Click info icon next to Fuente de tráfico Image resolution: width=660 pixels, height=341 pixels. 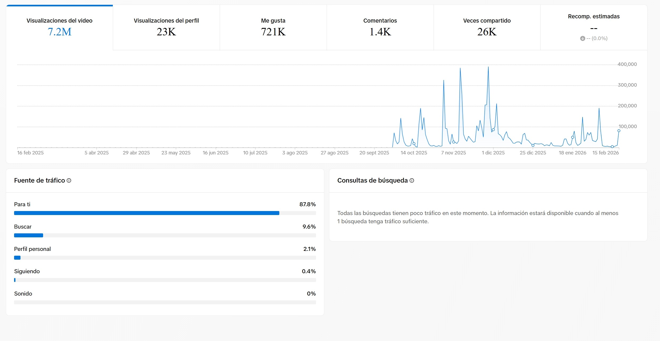69,180
